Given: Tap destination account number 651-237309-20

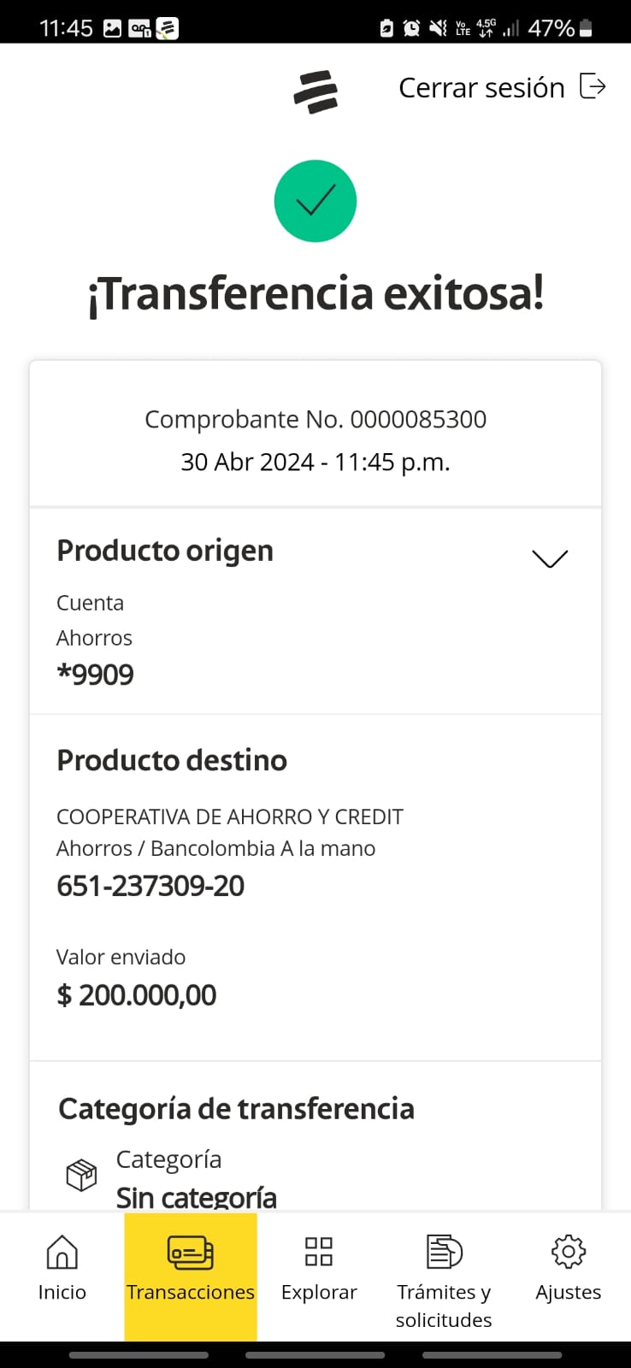Looking at the screenshot, I should click(x=150, y=886).
